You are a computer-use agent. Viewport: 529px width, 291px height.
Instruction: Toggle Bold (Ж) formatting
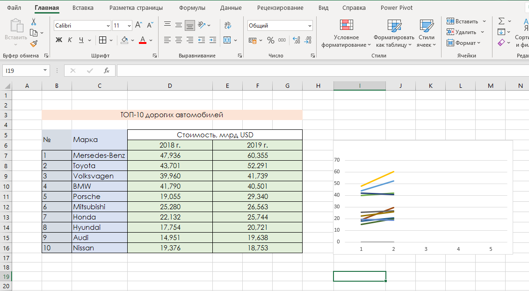coord(59,40)
